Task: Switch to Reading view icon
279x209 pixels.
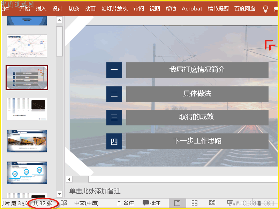Action: click(x=212, y=203)
